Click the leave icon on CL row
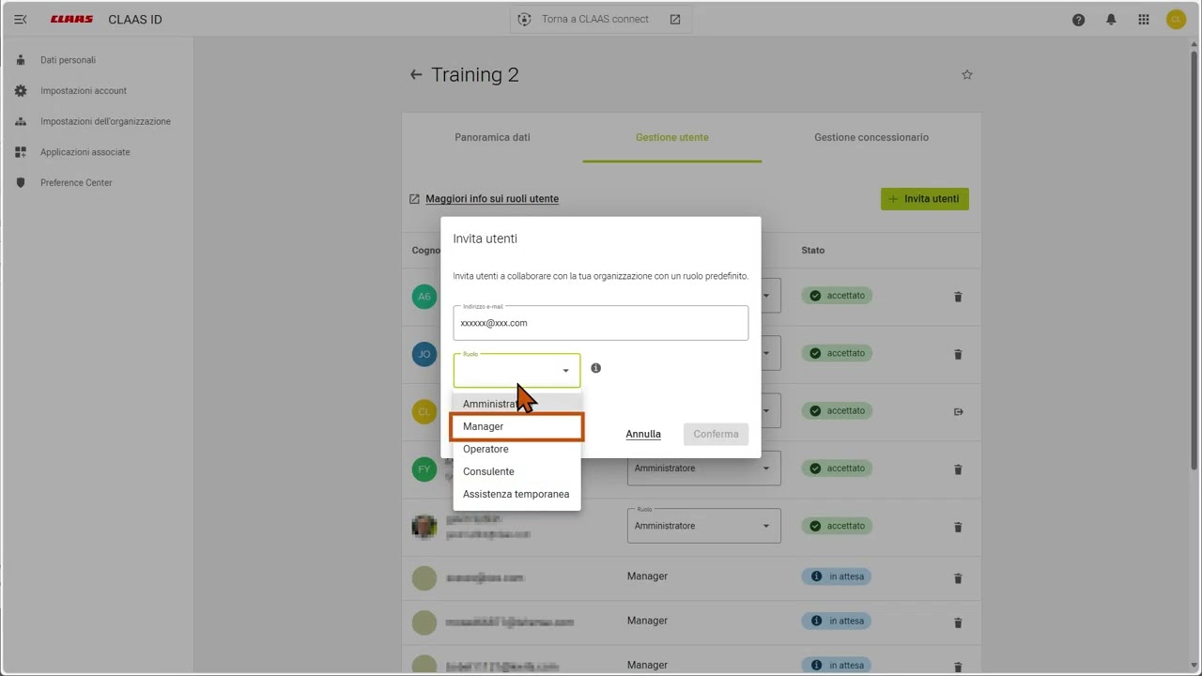Image resolution: width=1202 pixels, height=676 pixels. (958, 411)
